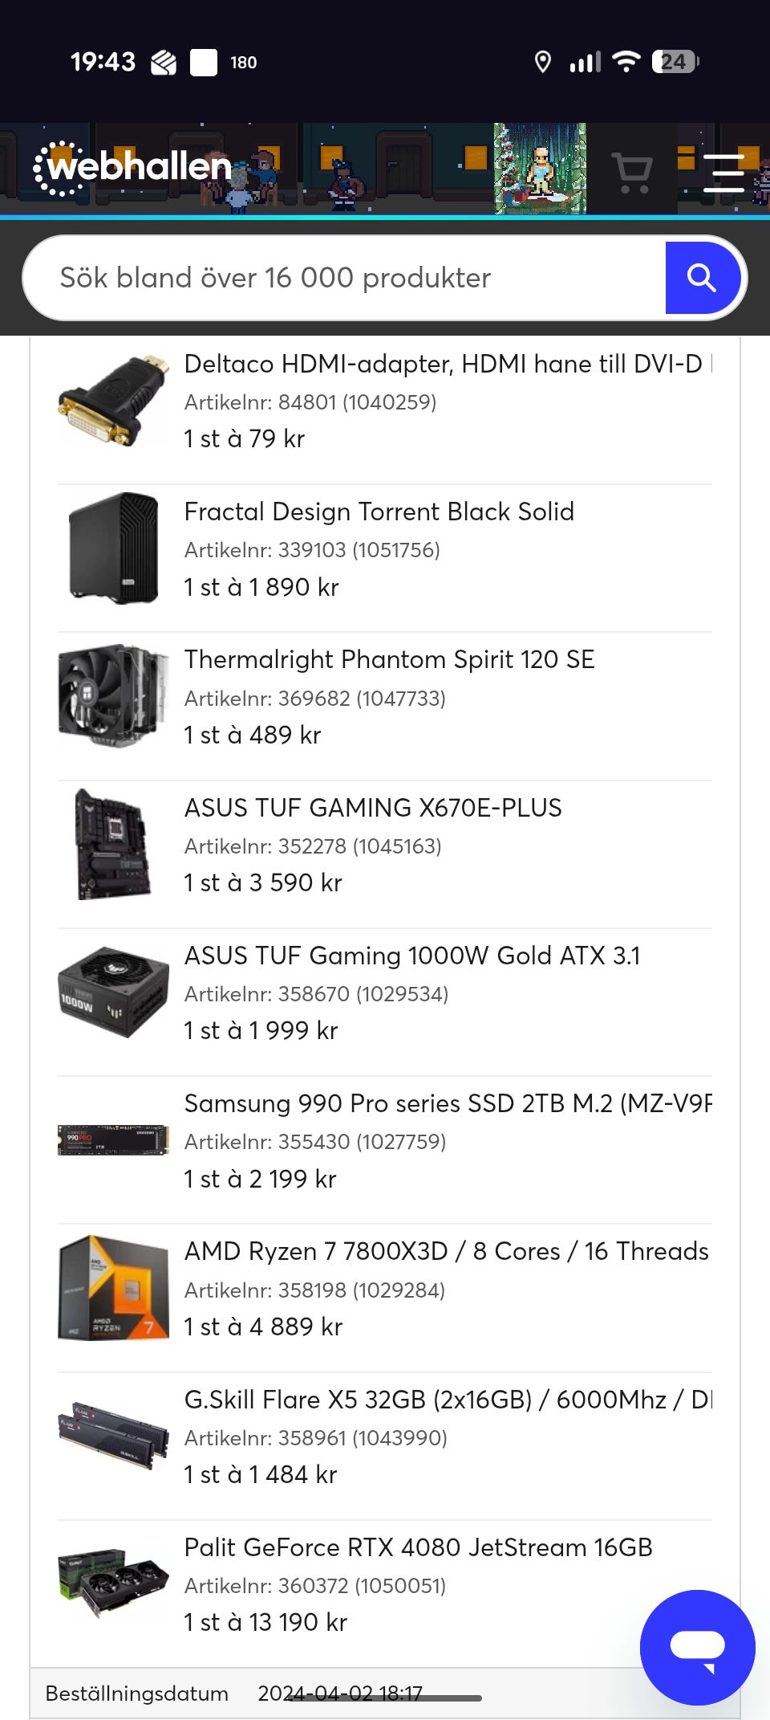Click the Webhallen logo

pyautogui.click(x=133, y=168)
